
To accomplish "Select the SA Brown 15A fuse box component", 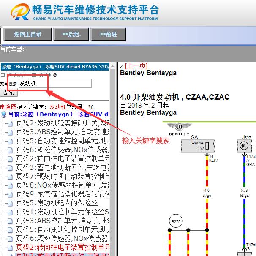I will pyautogui.click(x=198, y=146).
